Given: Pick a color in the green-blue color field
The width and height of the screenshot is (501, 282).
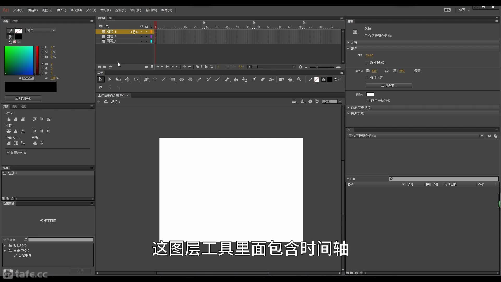Looking at the screenshot, I should coord(19,61).
